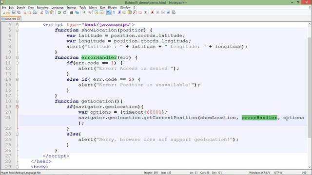312x175 pixels.
Task: Toggle the Function List icon
Action: [x=135, y=13]
